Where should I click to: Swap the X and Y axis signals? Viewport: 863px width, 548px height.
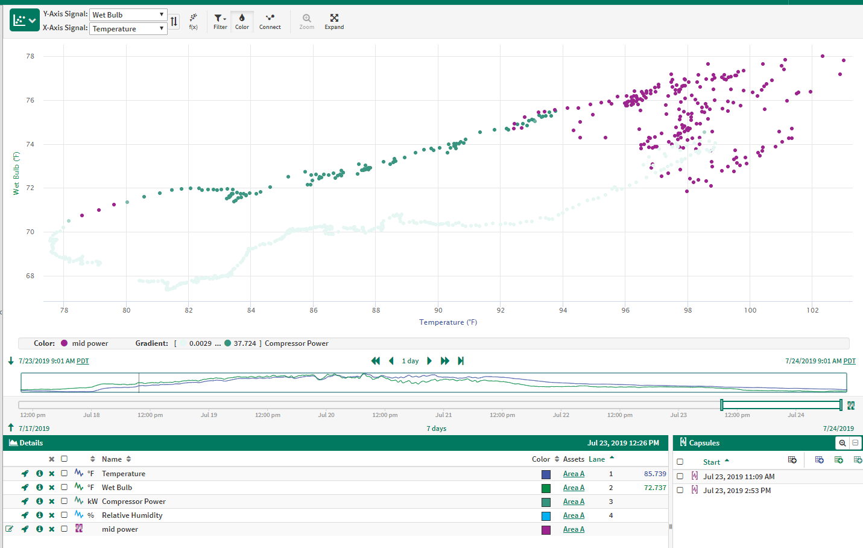pos(174,22)
